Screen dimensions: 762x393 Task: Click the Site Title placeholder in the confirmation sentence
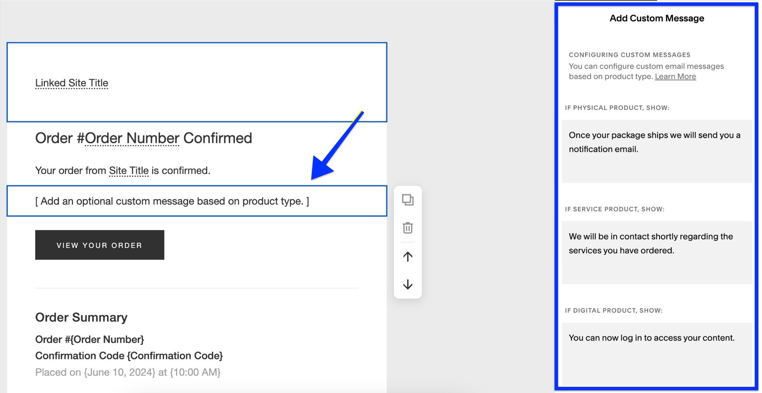(x=129, y=171)
